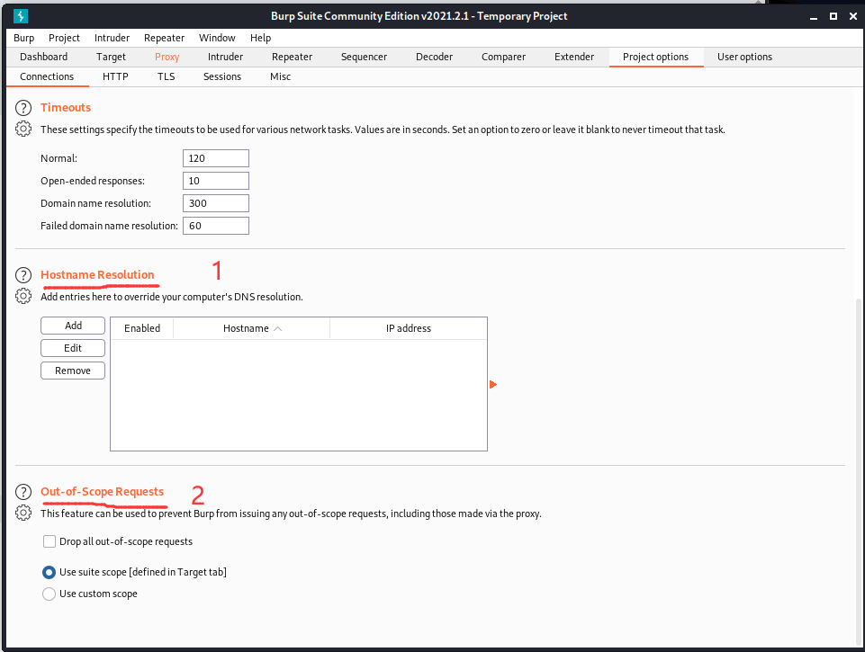
Task: Click Edit hostname entry button
Action: [73, 348]
